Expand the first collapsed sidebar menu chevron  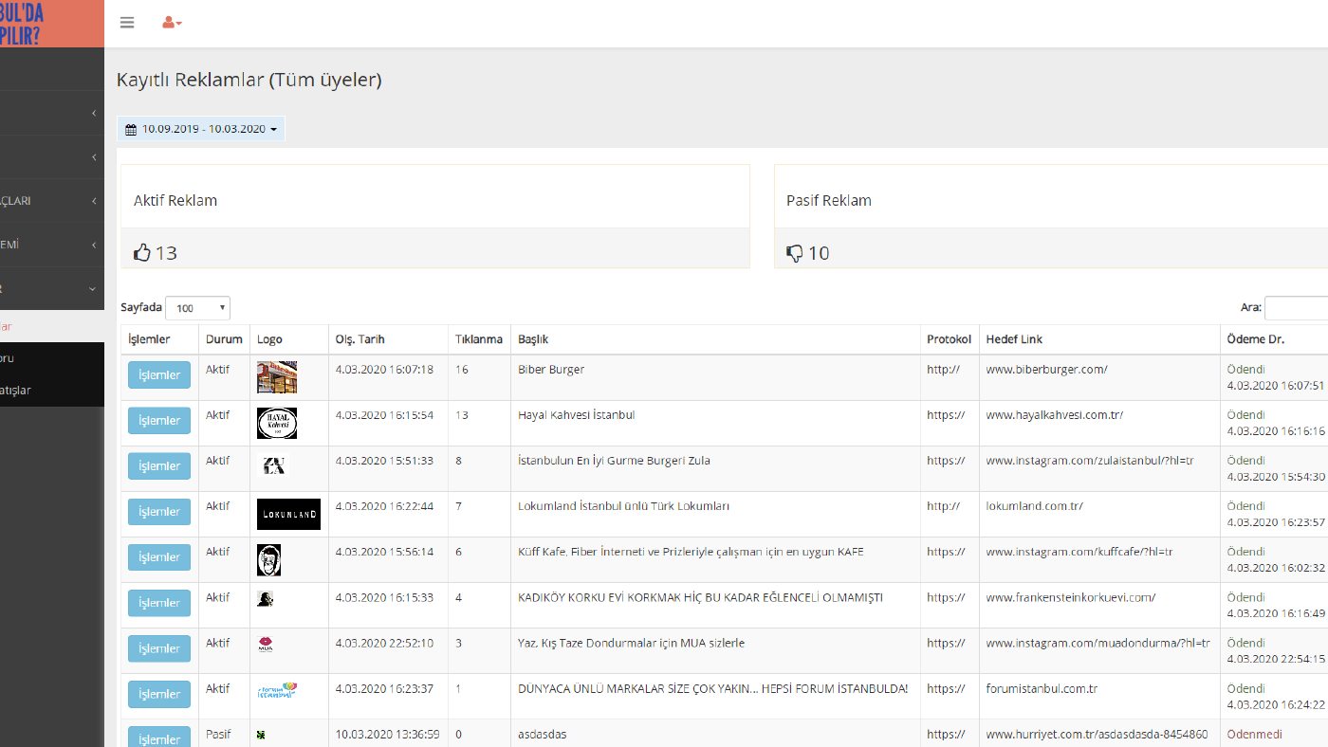(94, 114)
